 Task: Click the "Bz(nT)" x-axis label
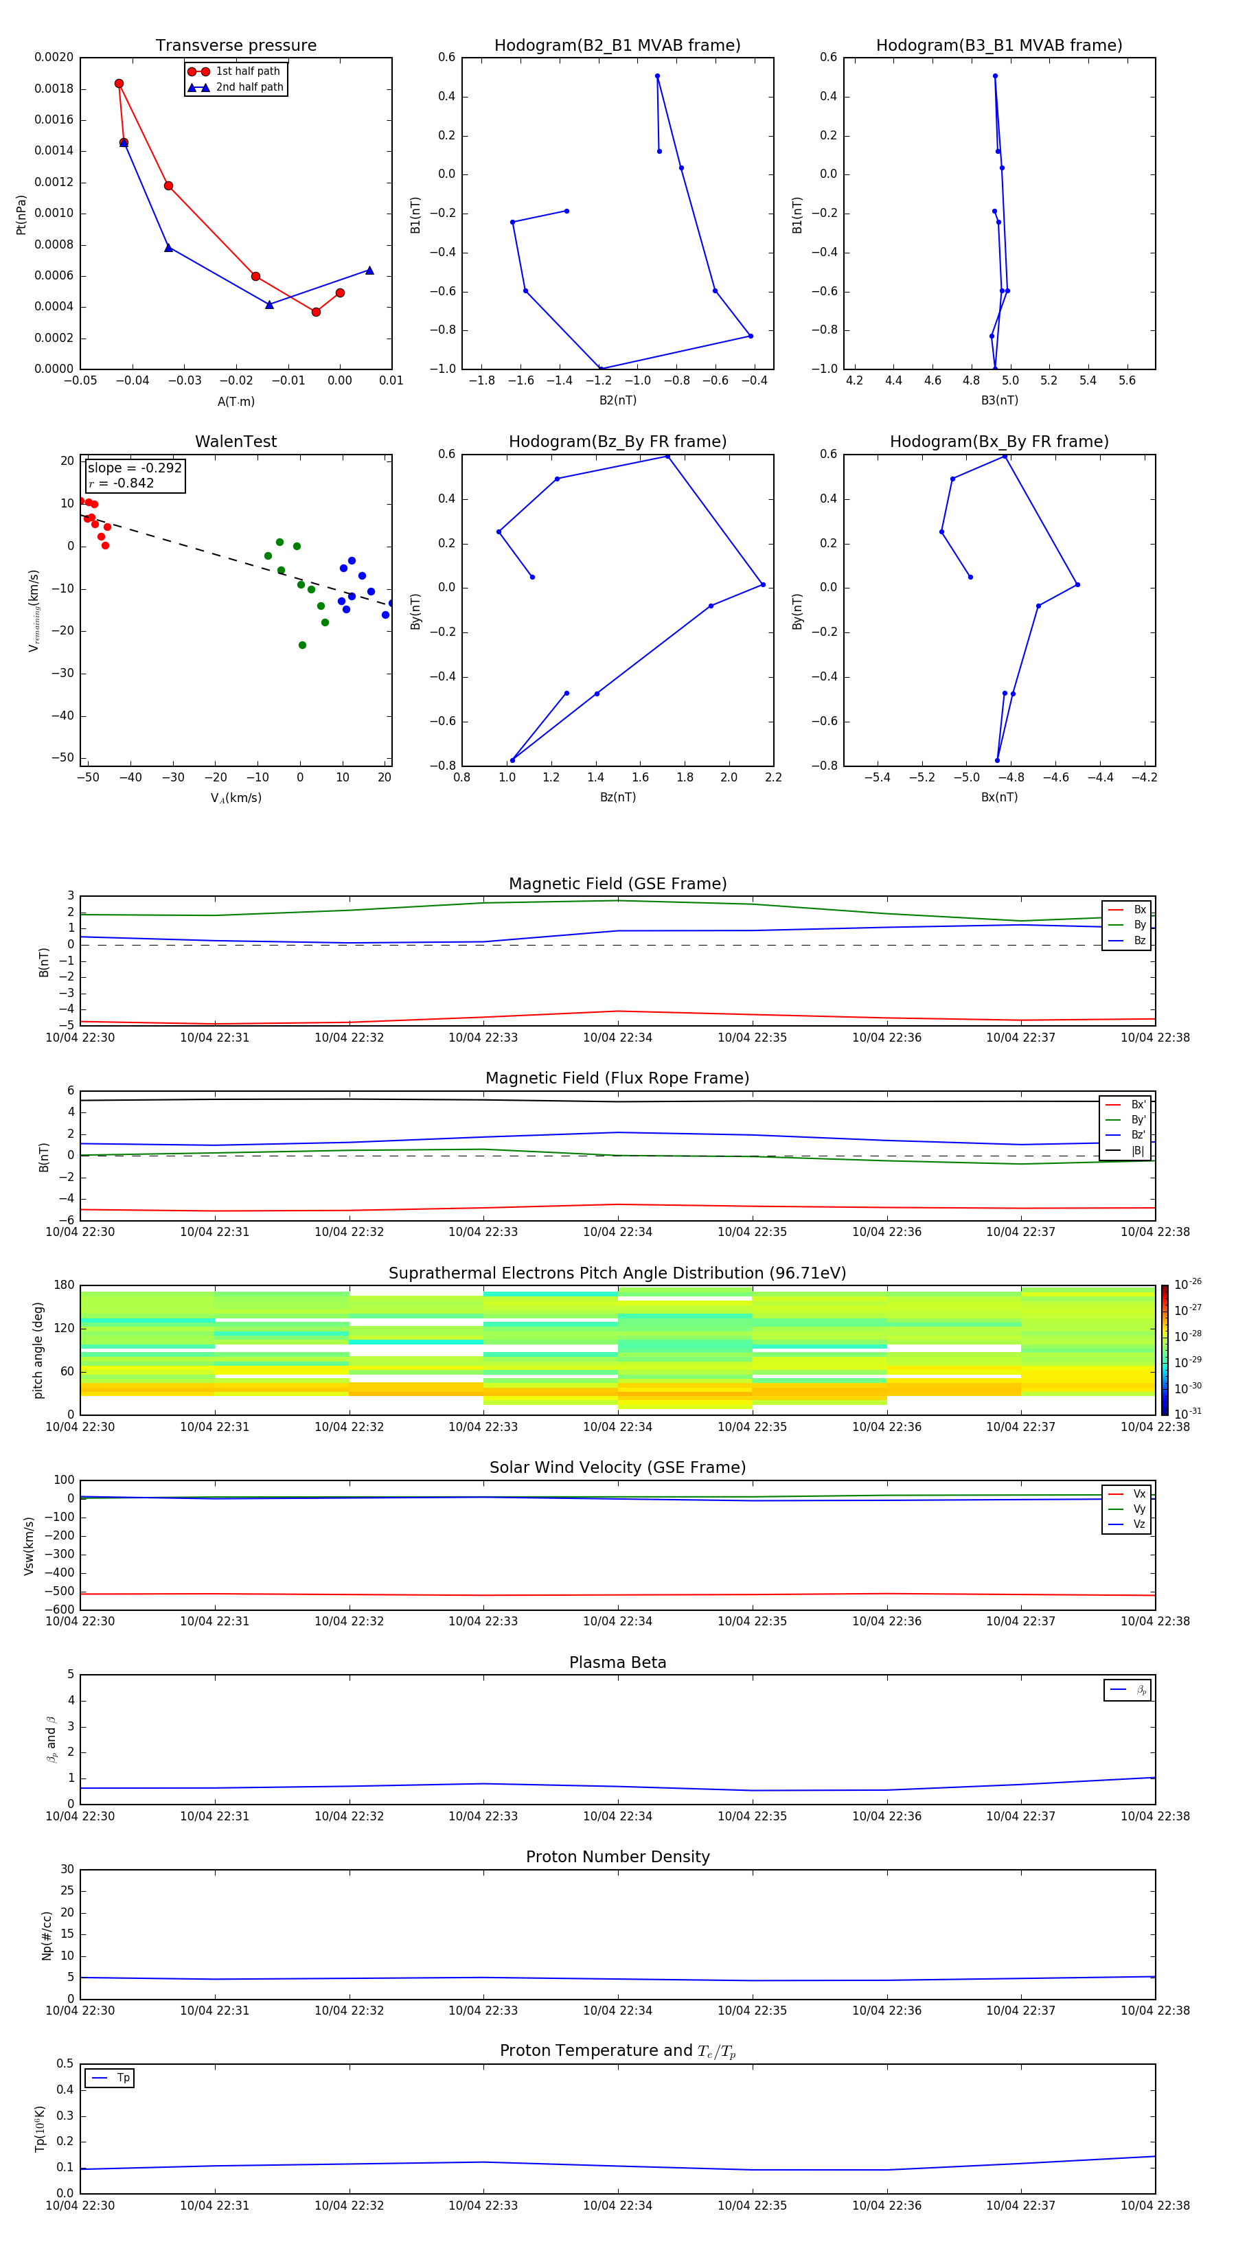coord(617,797)
